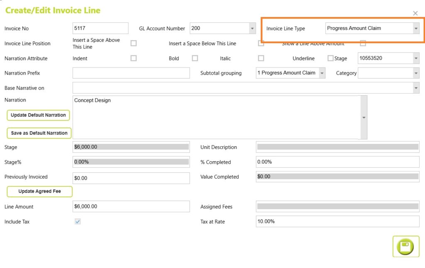Change the Line Amount value
The image size is (425, 268).
point(131,206)
